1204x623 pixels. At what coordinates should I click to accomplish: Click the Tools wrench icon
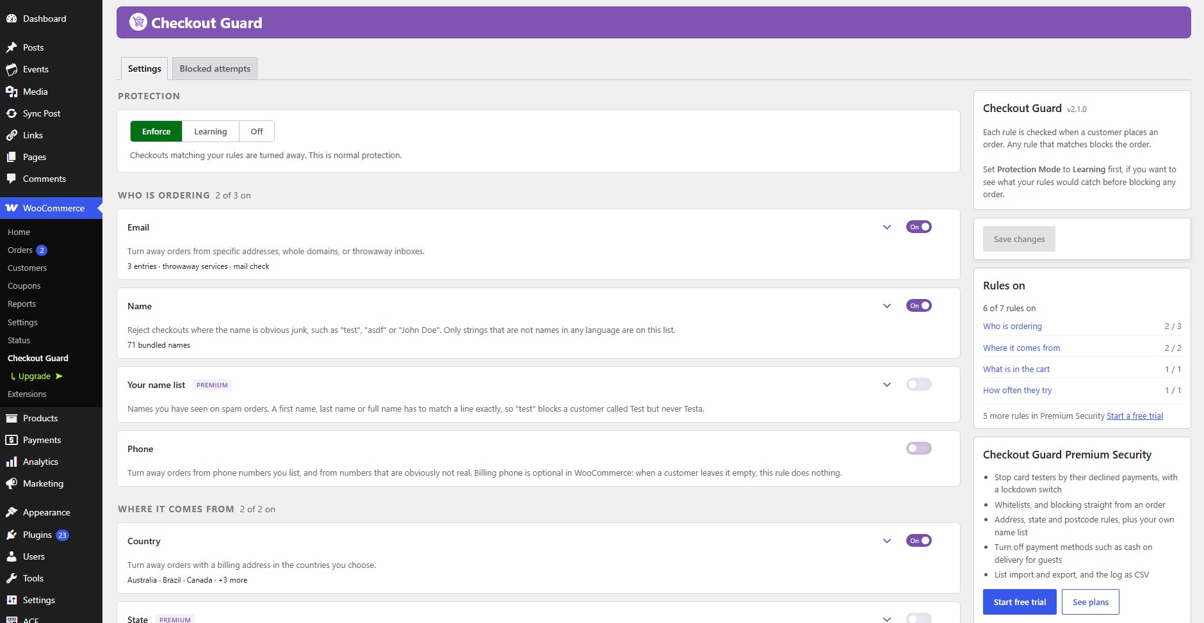[x=12, y=578]
